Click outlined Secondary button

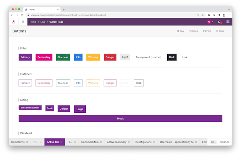coord(44,83)
